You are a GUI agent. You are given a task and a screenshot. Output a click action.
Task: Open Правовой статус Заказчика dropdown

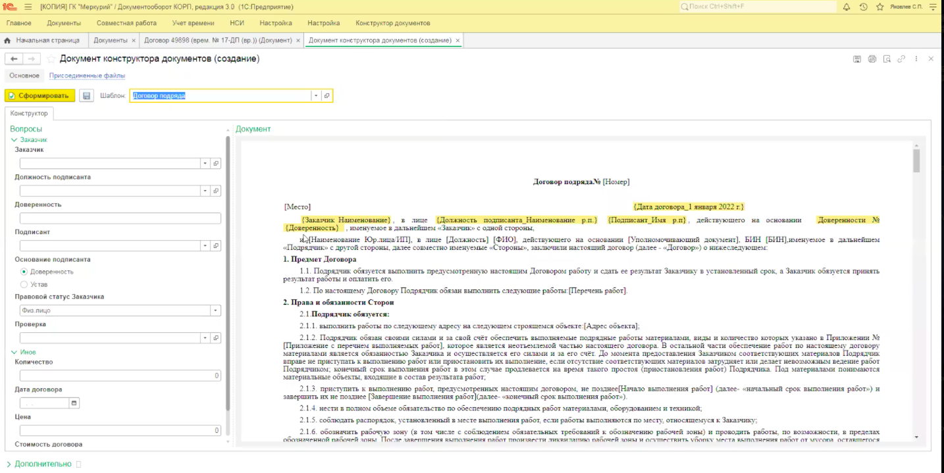pyautogui.click(x=215, y=310)
